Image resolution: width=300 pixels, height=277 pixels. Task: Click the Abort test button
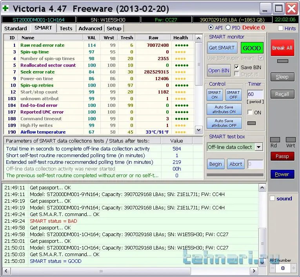236,164
